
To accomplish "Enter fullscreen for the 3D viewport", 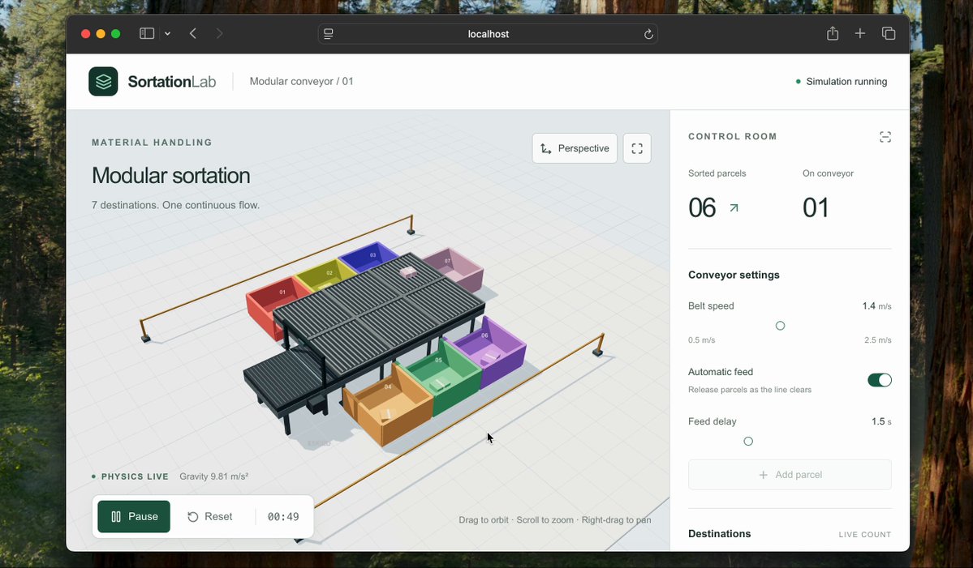I will click(x=637, y=148).
